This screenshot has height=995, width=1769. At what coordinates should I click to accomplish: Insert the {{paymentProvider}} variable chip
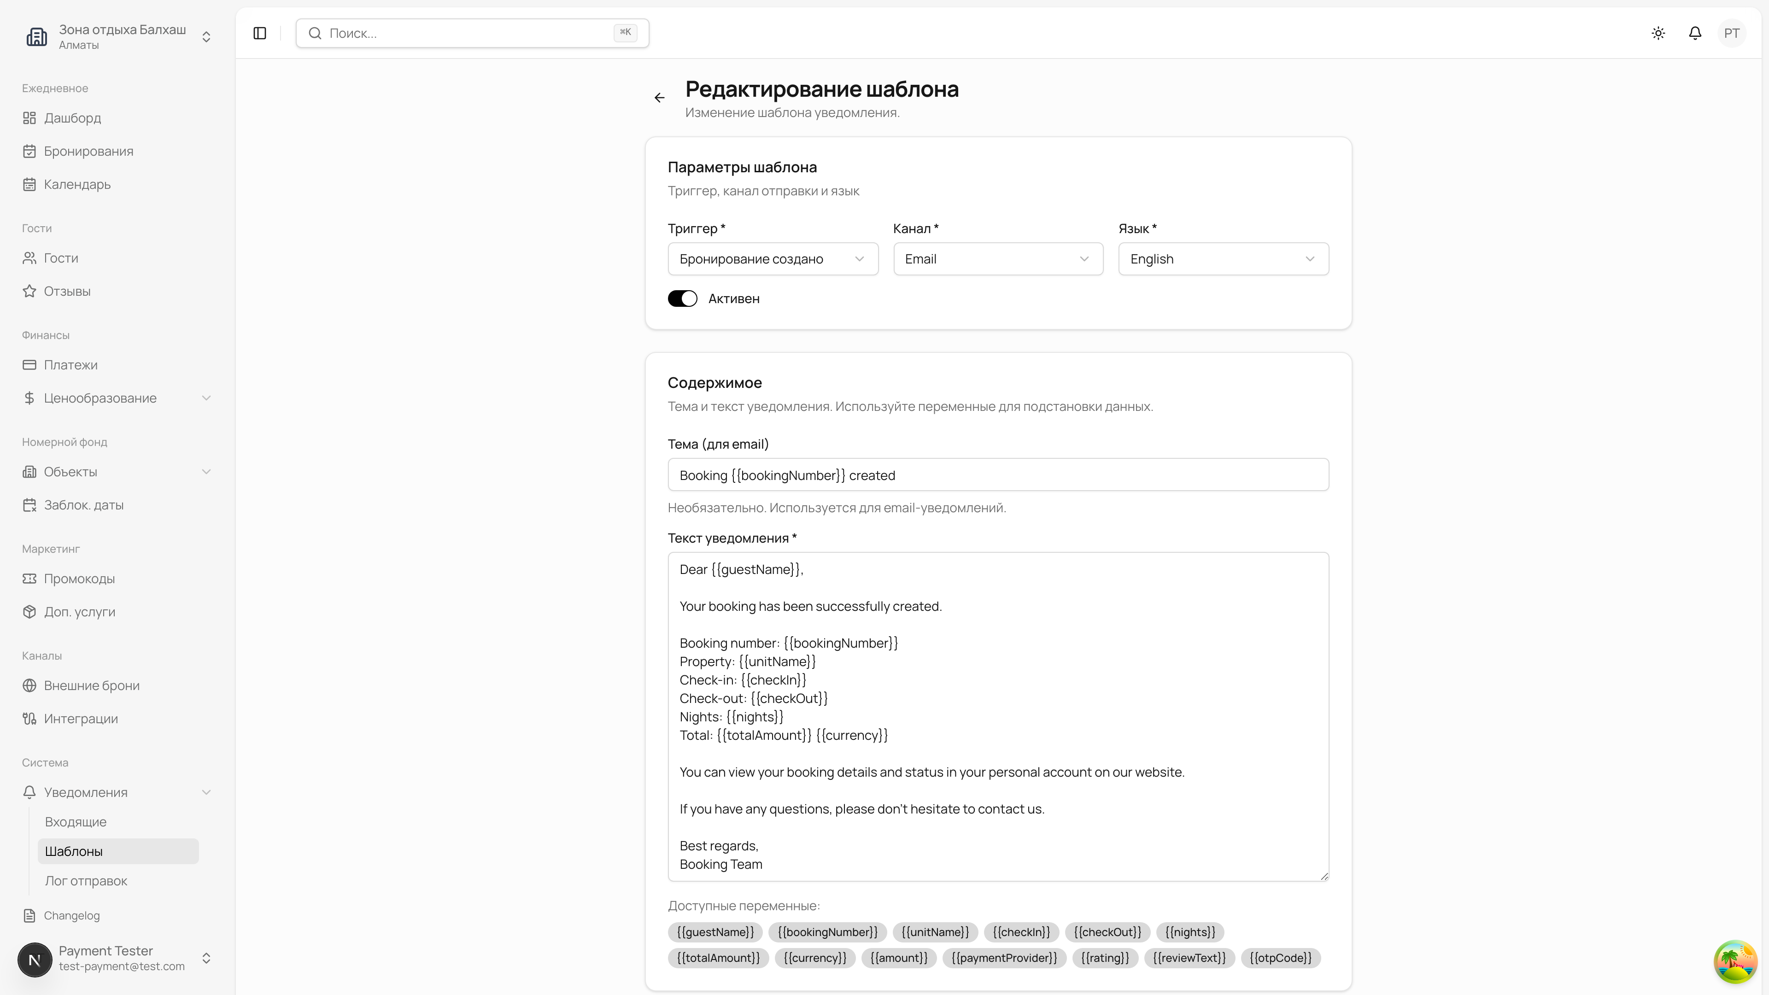(x=1004, y=958)
